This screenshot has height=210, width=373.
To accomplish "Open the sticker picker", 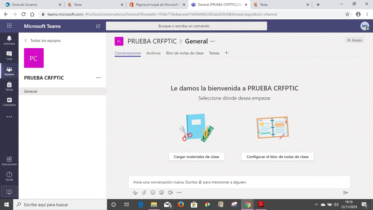I will coord(161,192).
